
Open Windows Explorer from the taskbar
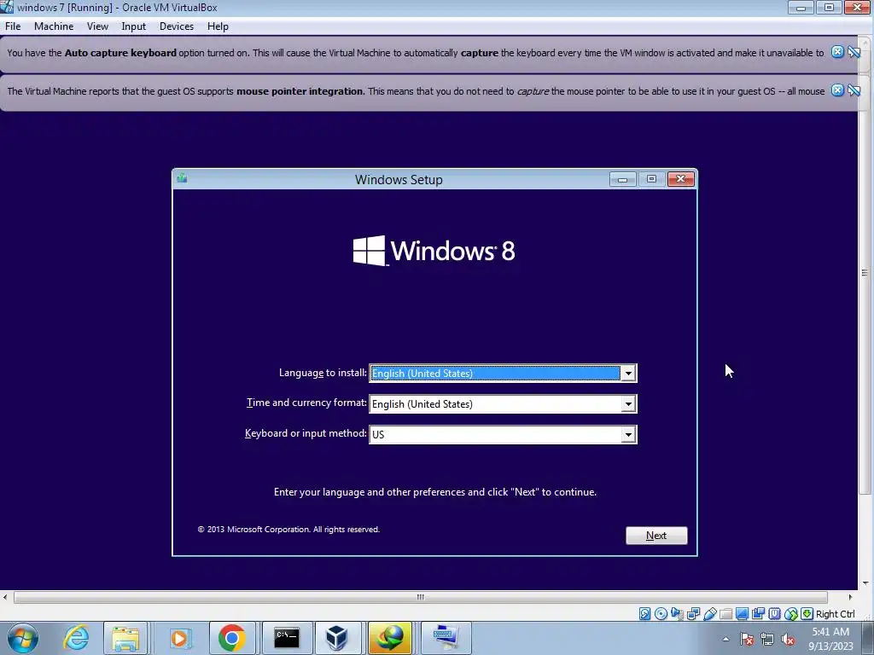point(125,638)
